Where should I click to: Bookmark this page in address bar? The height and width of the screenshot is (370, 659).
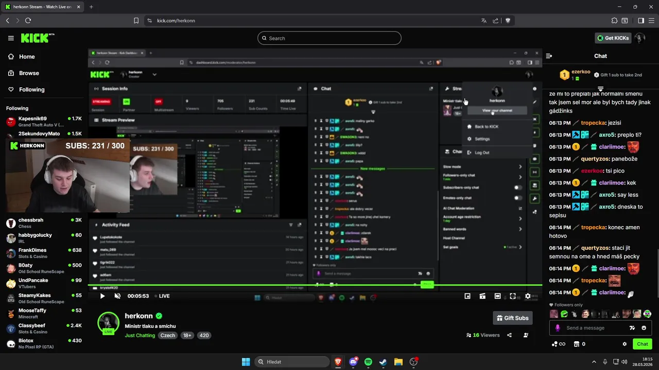(136, 21)
